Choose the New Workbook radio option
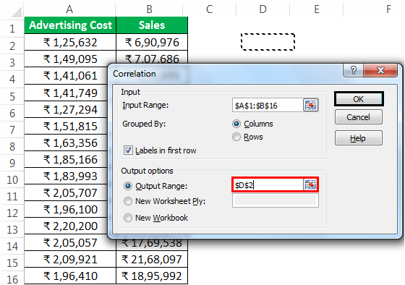 [x=128, y=218]
